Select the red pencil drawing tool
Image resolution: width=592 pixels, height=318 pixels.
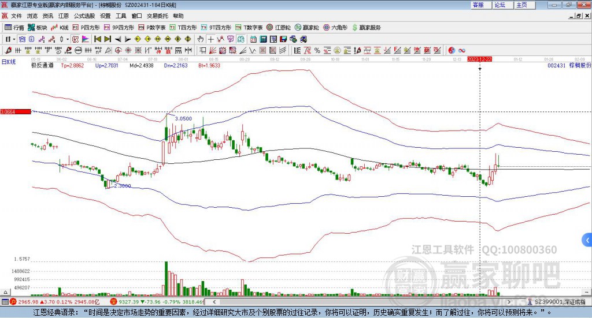tap(8, 50)
